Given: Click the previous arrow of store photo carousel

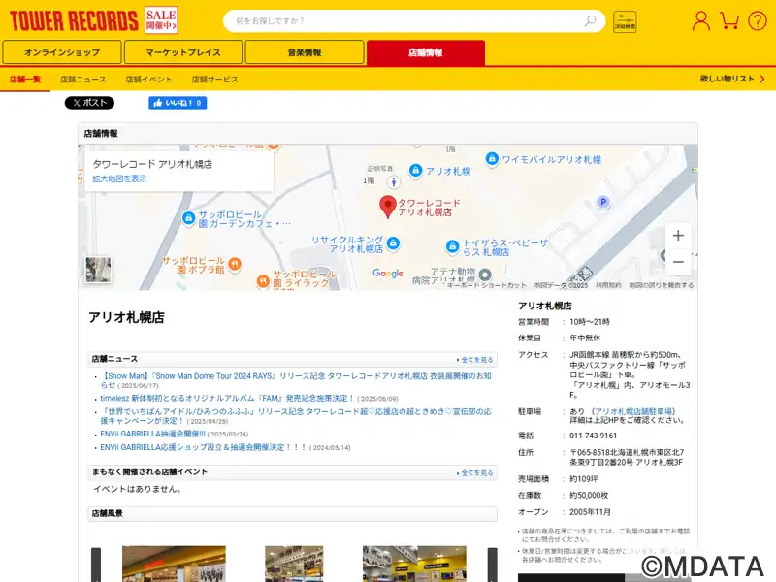Looking at the screenshot, I should 96,565.
